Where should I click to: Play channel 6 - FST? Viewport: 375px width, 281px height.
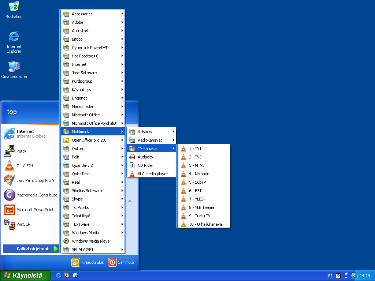point(204,191)
